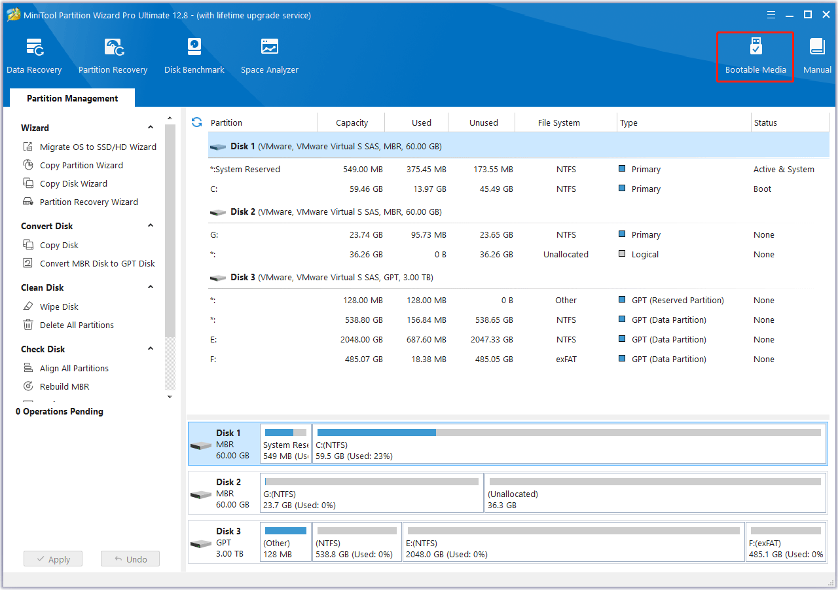
Task: Click G:(NTFS) block in disk map
Action: click(x=372, y=493)
